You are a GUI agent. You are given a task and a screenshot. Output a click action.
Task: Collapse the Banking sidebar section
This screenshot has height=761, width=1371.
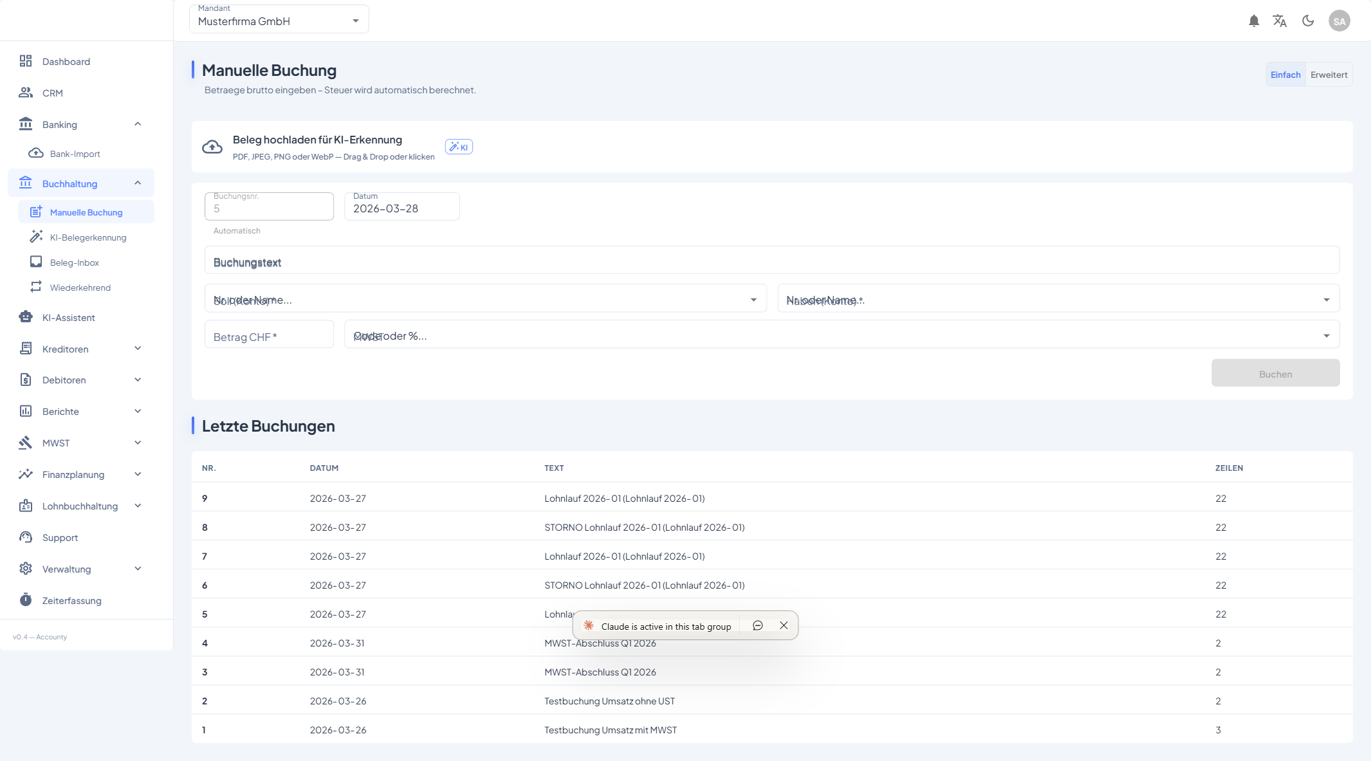click(138, 124)
